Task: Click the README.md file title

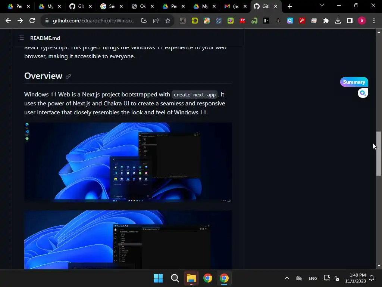Action: pos(45,38)
